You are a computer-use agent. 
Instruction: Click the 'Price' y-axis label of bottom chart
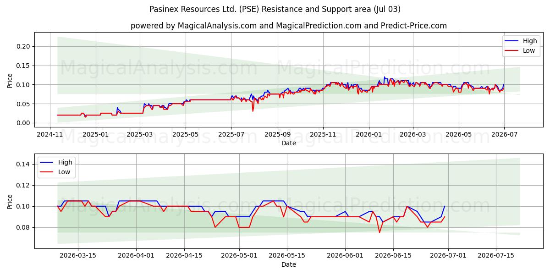pos(10,201)
